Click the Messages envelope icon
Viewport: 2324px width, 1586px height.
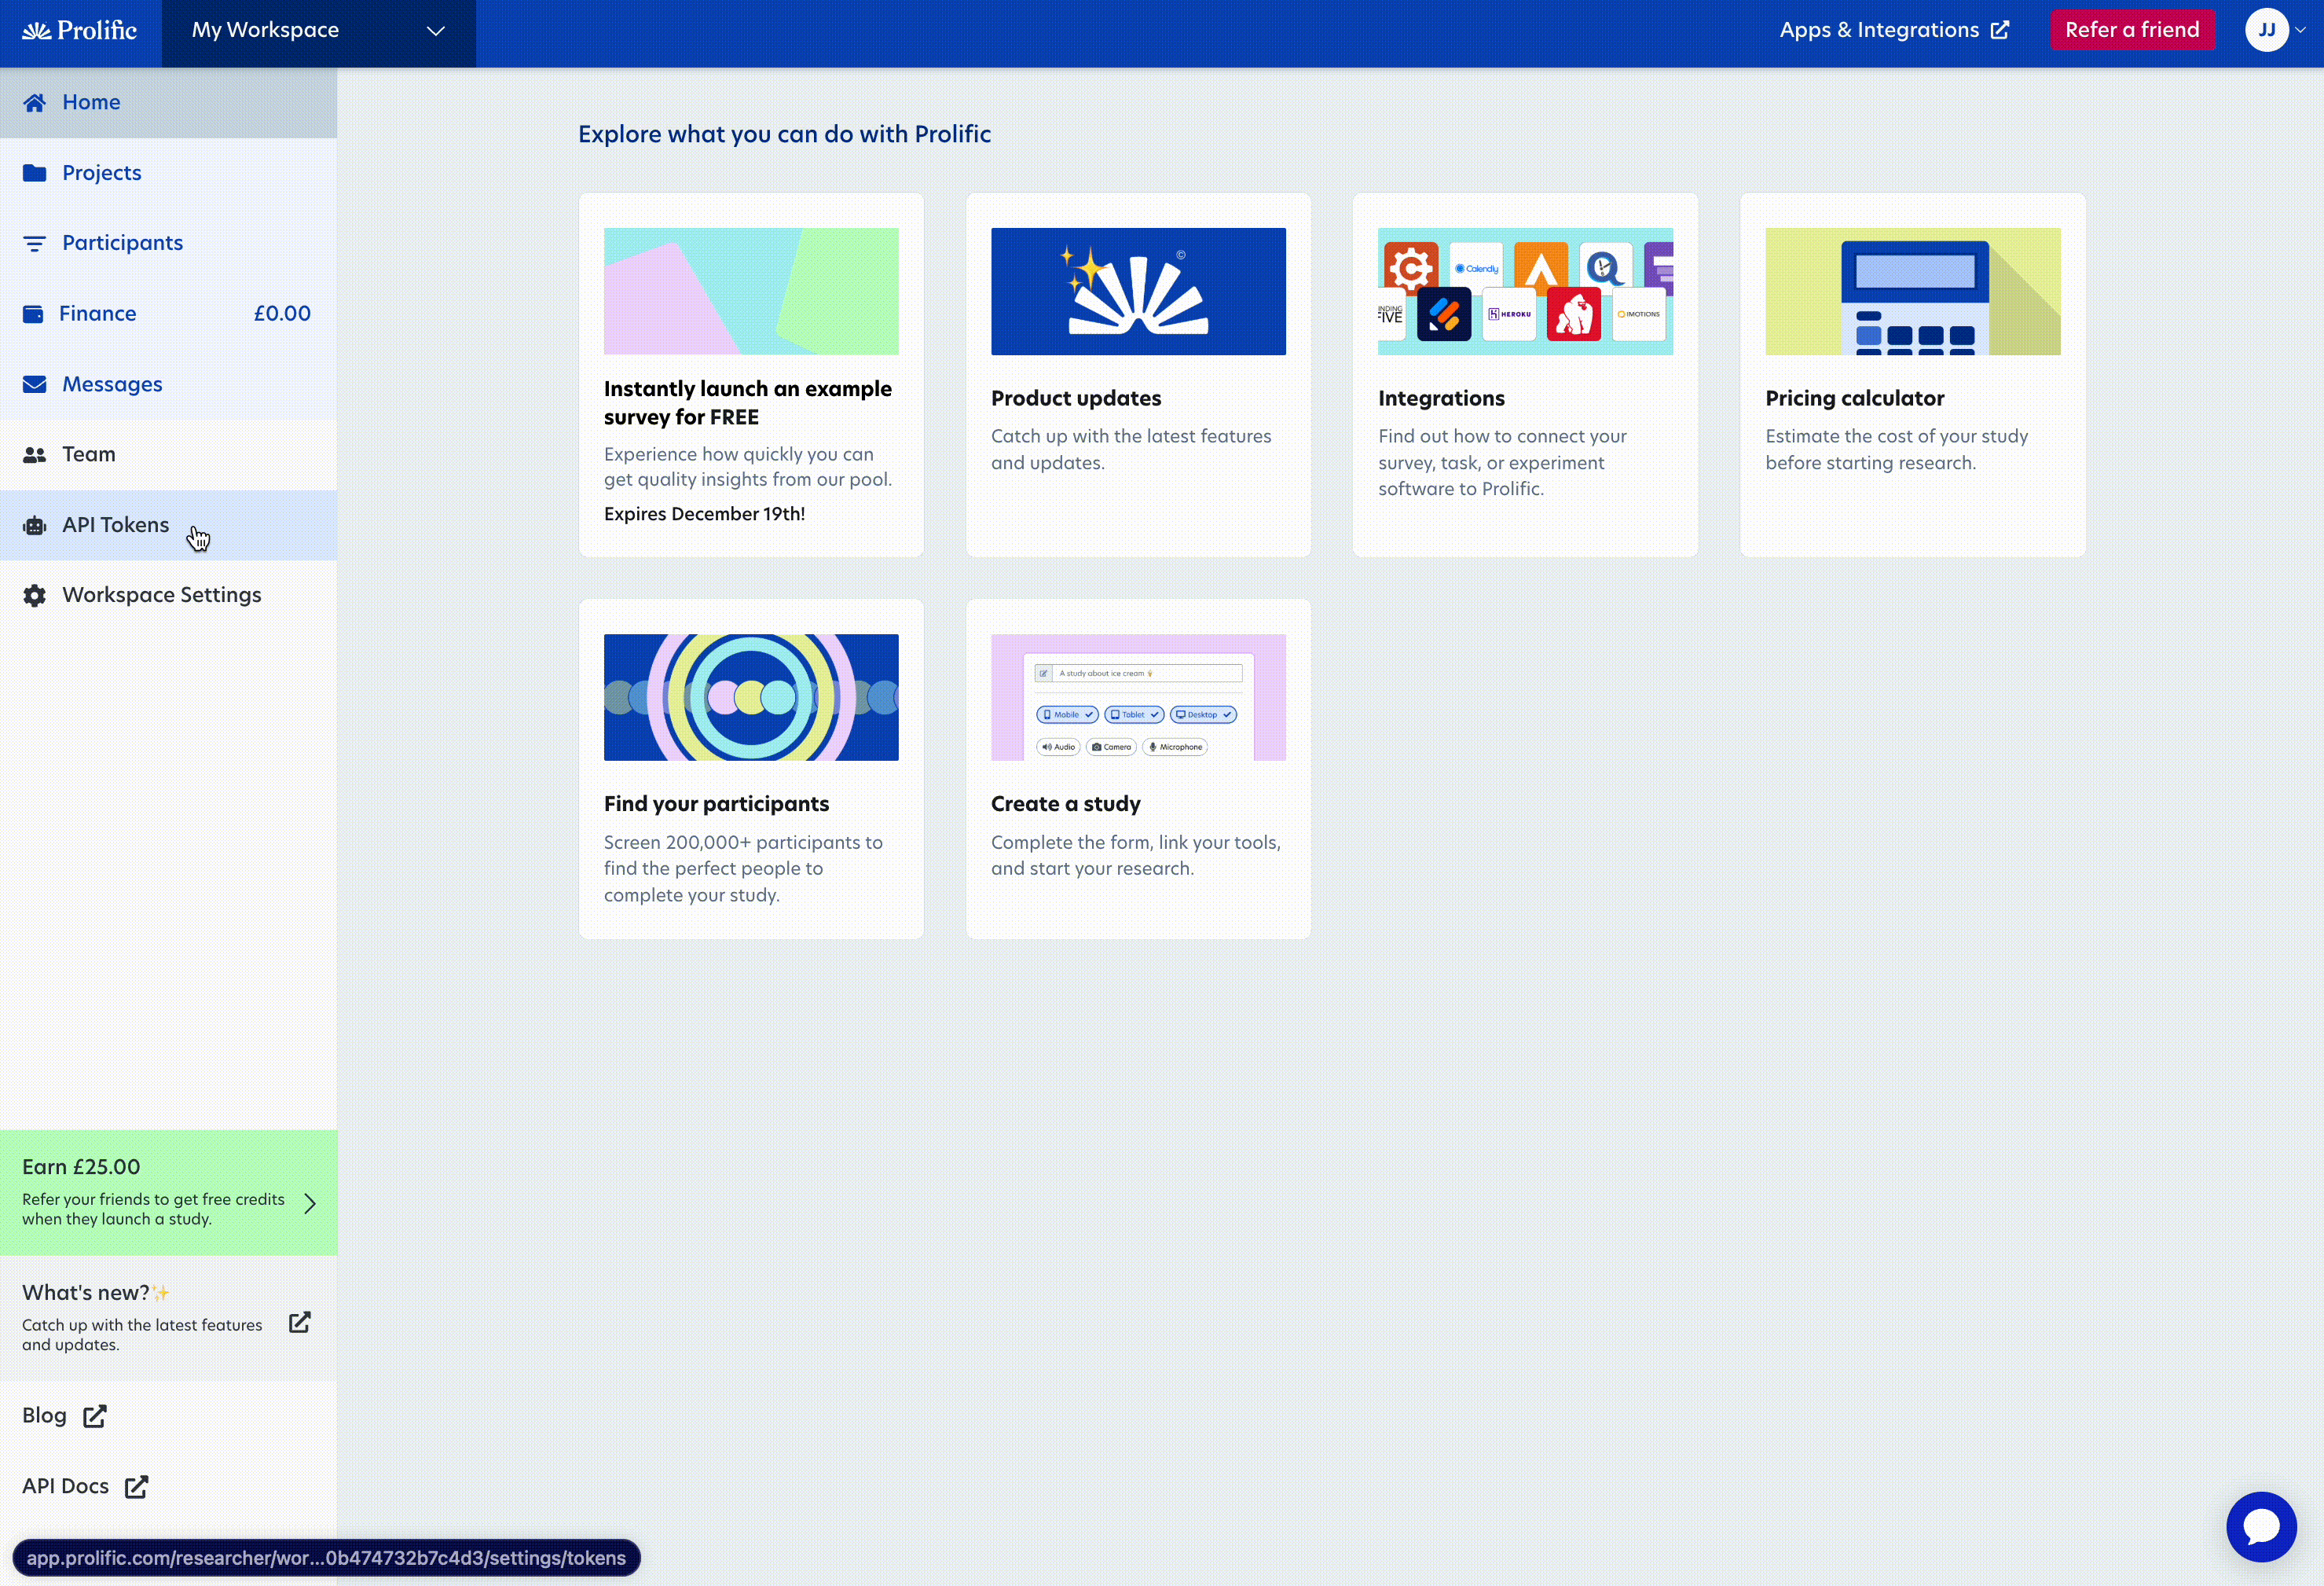[x=35, y=384]
